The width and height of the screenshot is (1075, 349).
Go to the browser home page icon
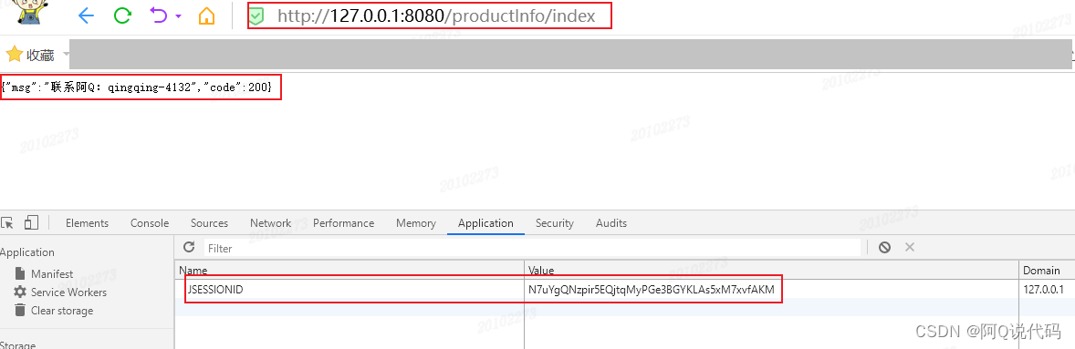(x=206, y=15)
